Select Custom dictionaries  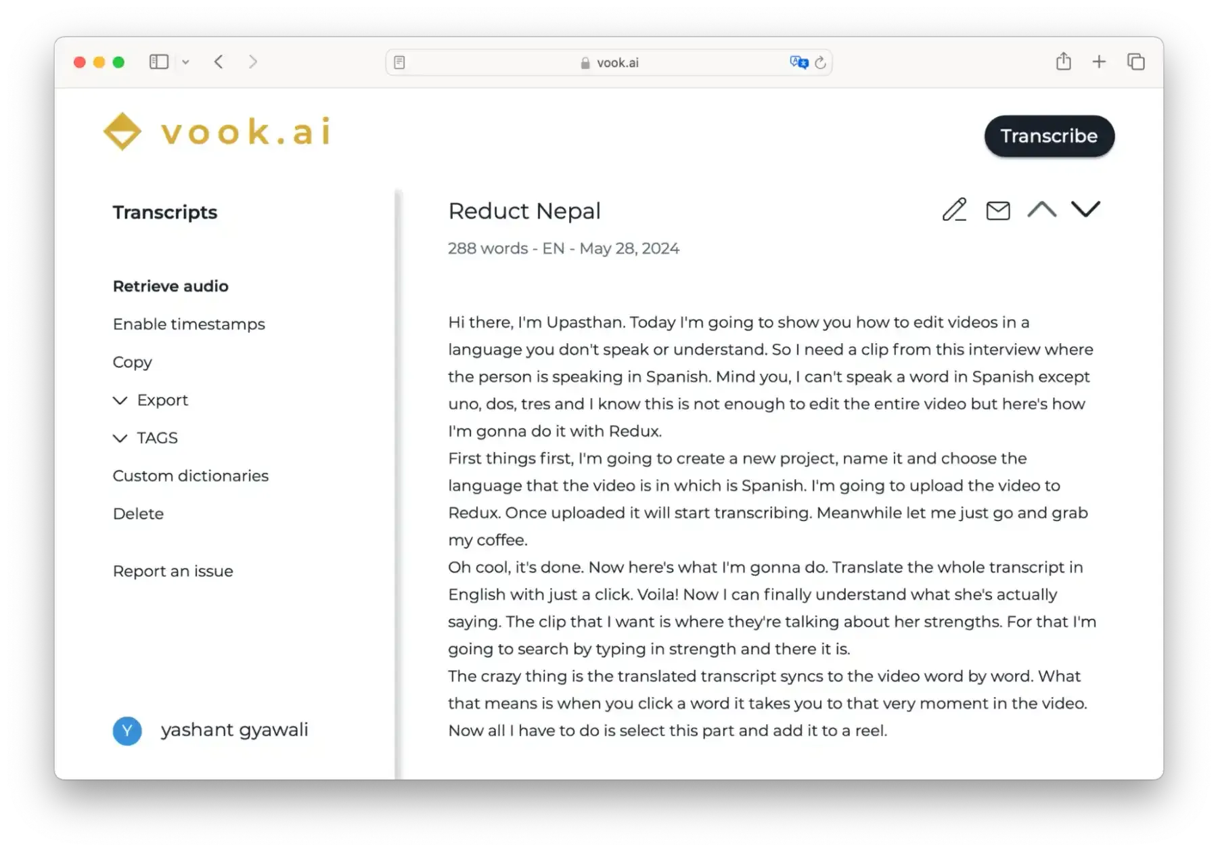(190, 476)
